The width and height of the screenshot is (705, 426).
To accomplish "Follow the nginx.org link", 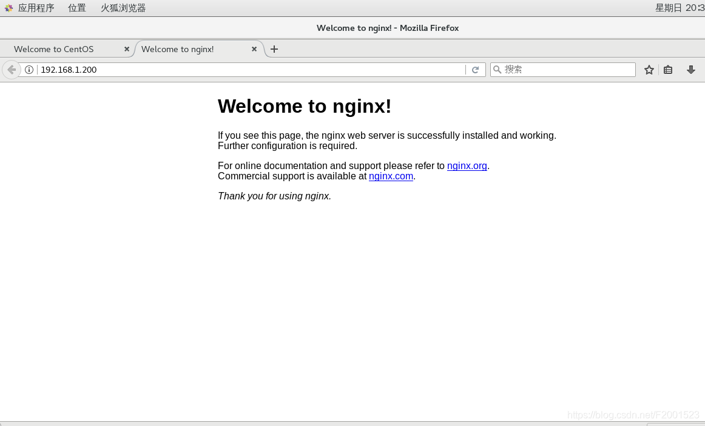I will tap(467, 165).
